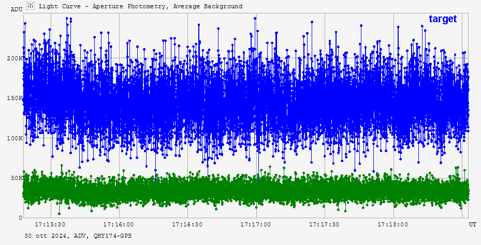Click the 'Light Curve - Aperture Photometry' title text
This screenshot has height=245, width=481.
click(140, 6)
